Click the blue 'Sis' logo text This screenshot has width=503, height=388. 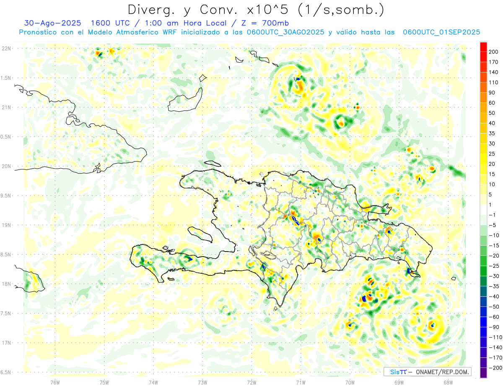[395, 372]
